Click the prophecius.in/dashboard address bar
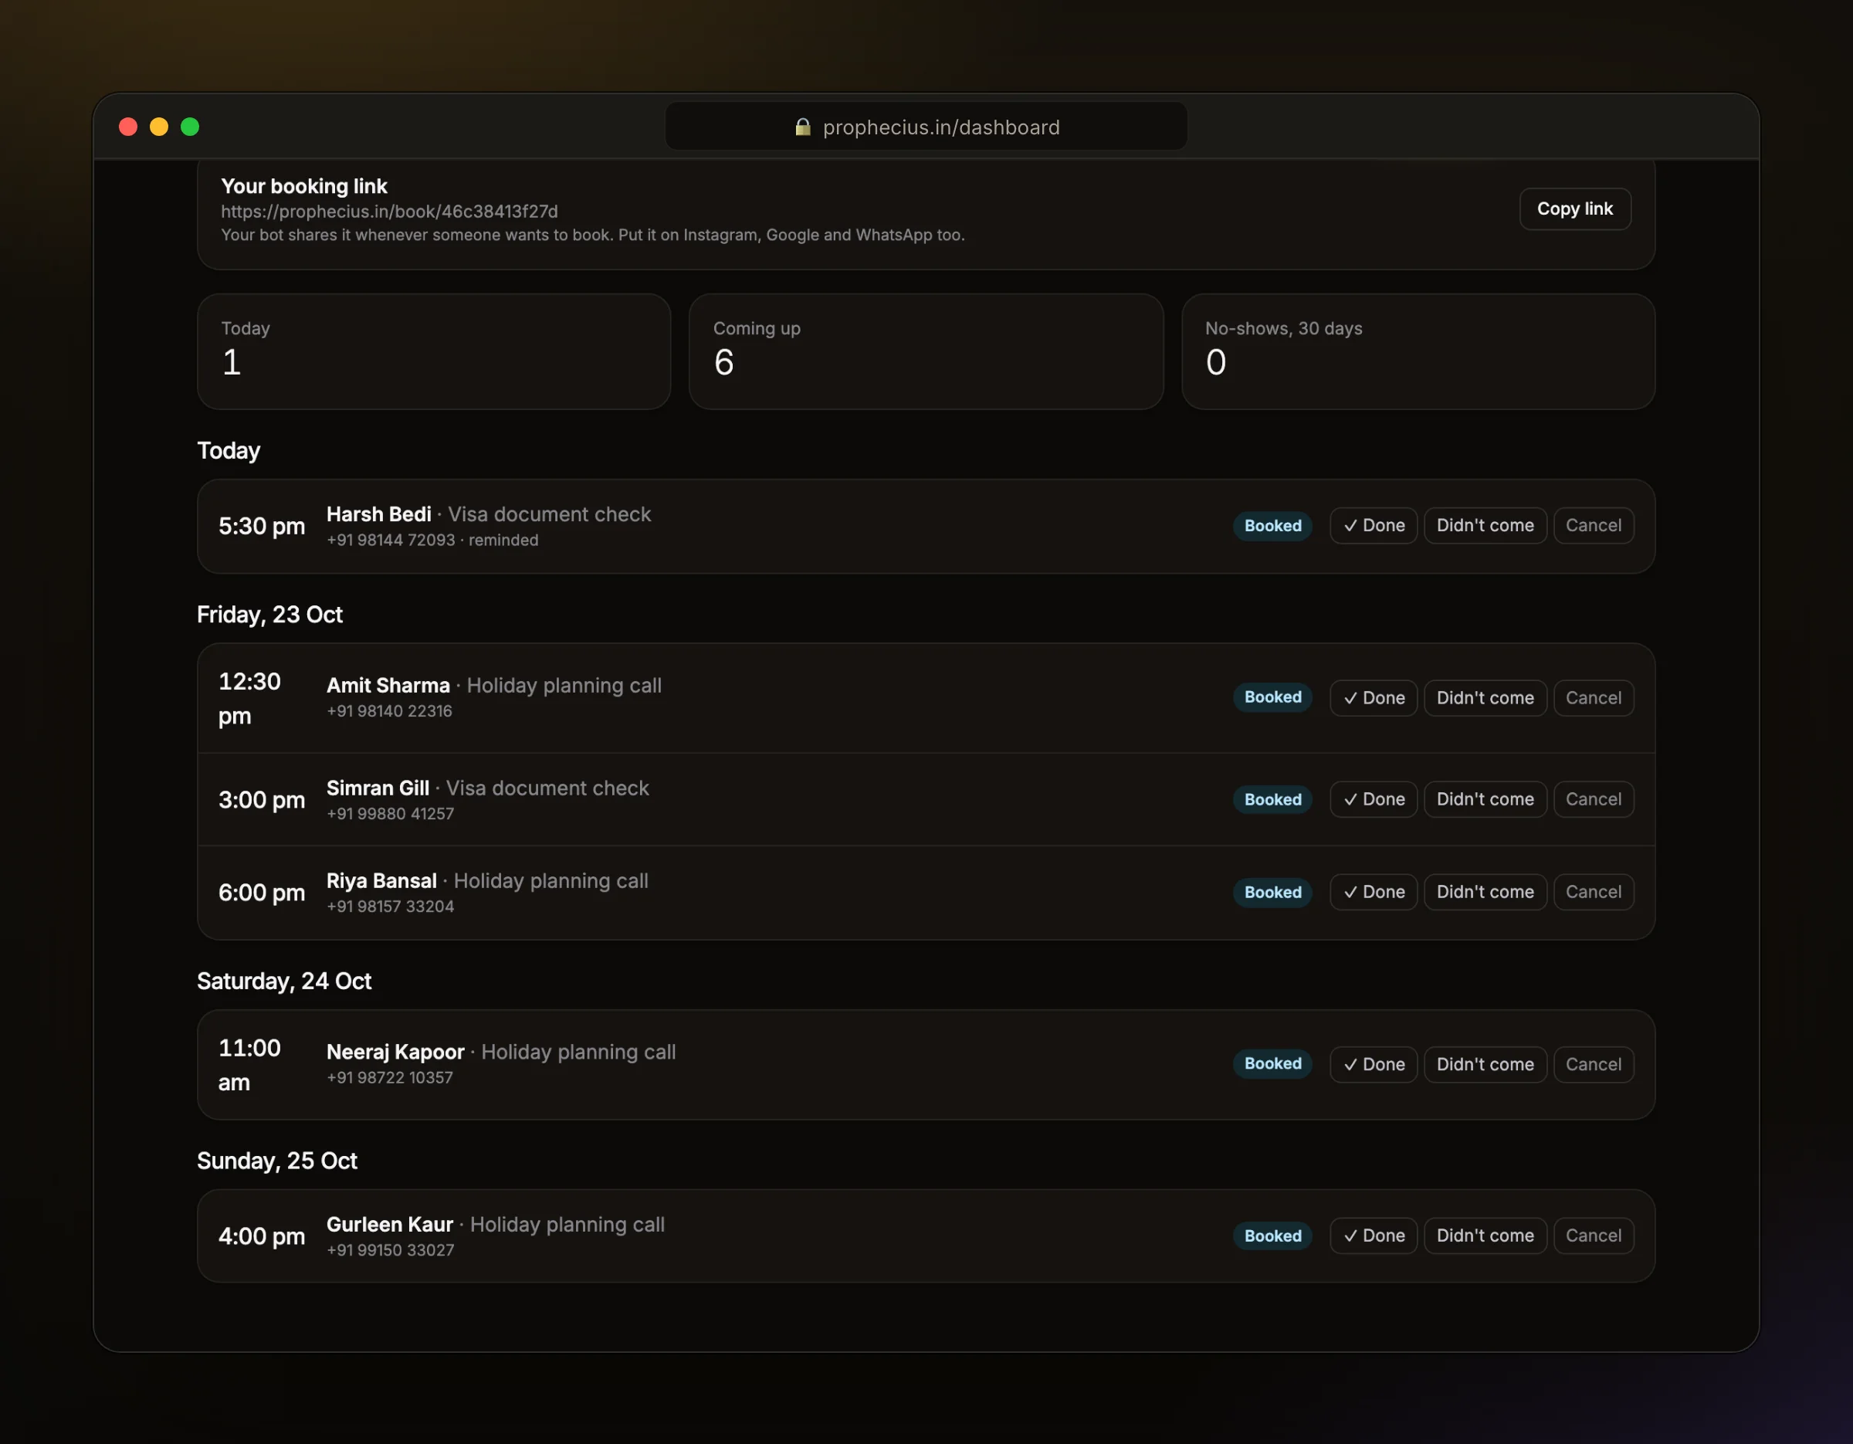 (x=926, y=127)
